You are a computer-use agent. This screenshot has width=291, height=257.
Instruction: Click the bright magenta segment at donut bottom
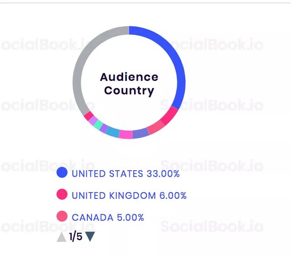point(125,134)
